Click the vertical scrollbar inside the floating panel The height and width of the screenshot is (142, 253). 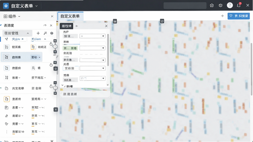108,50
